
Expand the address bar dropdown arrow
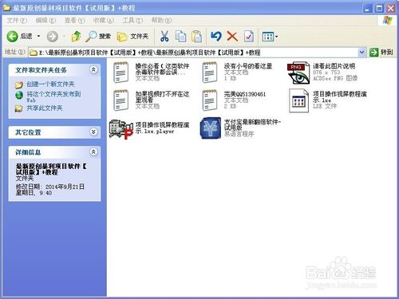pos(361,53)
